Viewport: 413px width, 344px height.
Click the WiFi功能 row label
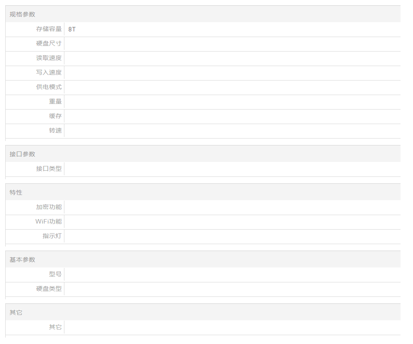(48, 222)
